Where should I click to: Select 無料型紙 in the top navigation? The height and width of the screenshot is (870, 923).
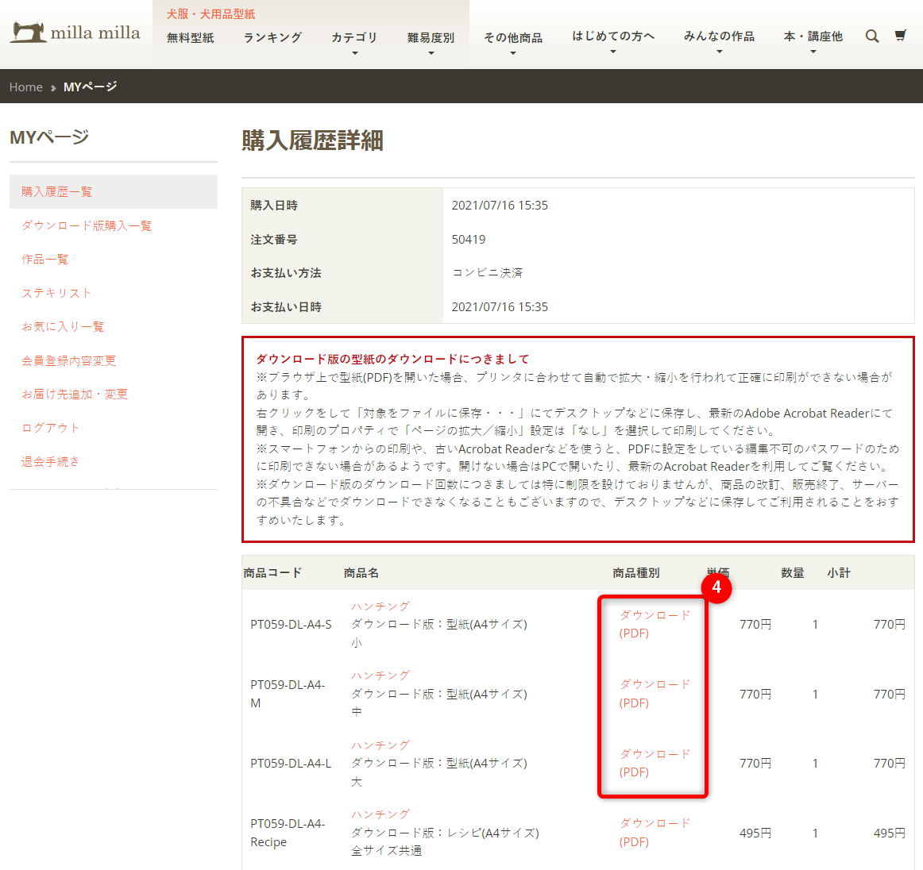(191, 38)
